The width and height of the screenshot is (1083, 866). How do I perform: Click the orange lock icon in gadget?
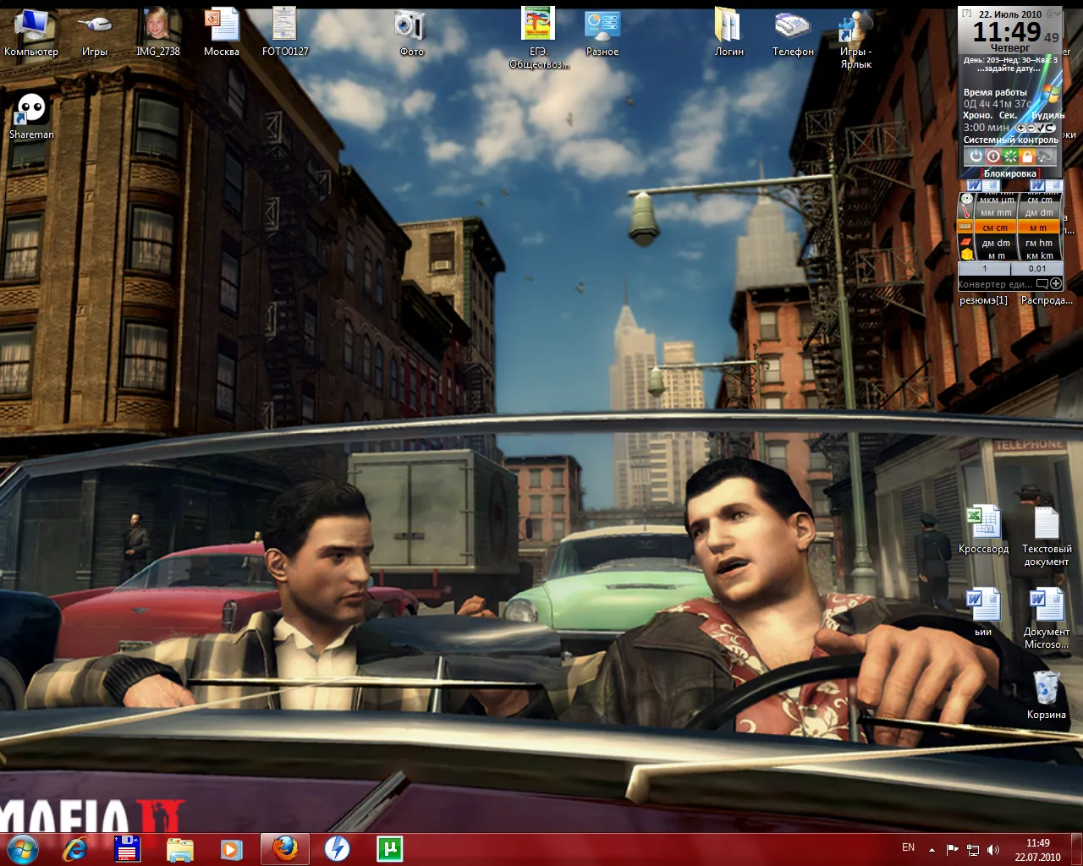click(1027, 156)
